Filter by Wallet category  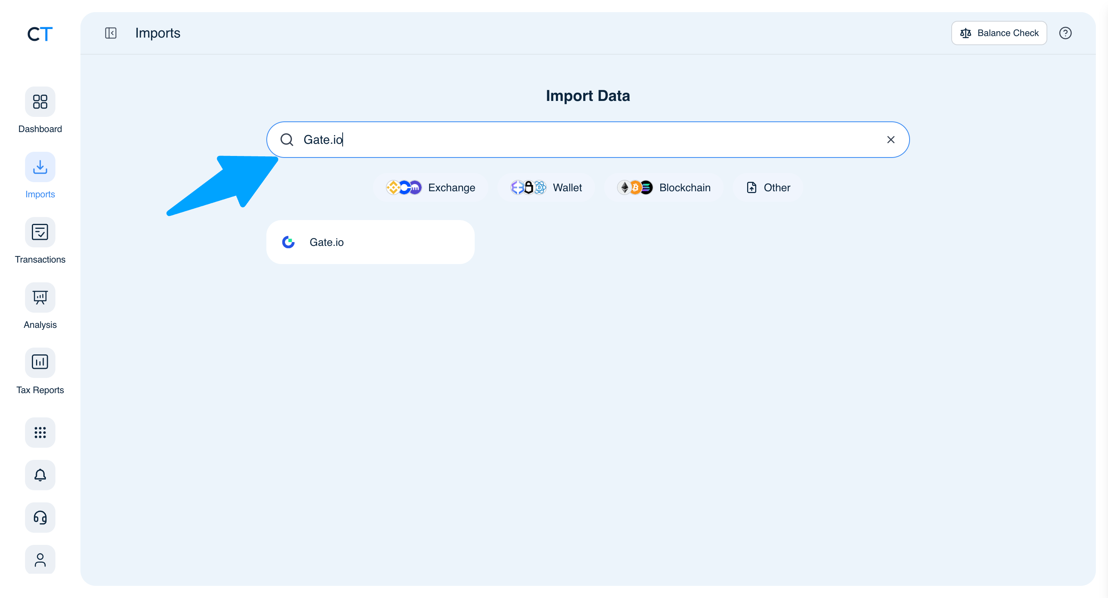click(x=546, y=187)
